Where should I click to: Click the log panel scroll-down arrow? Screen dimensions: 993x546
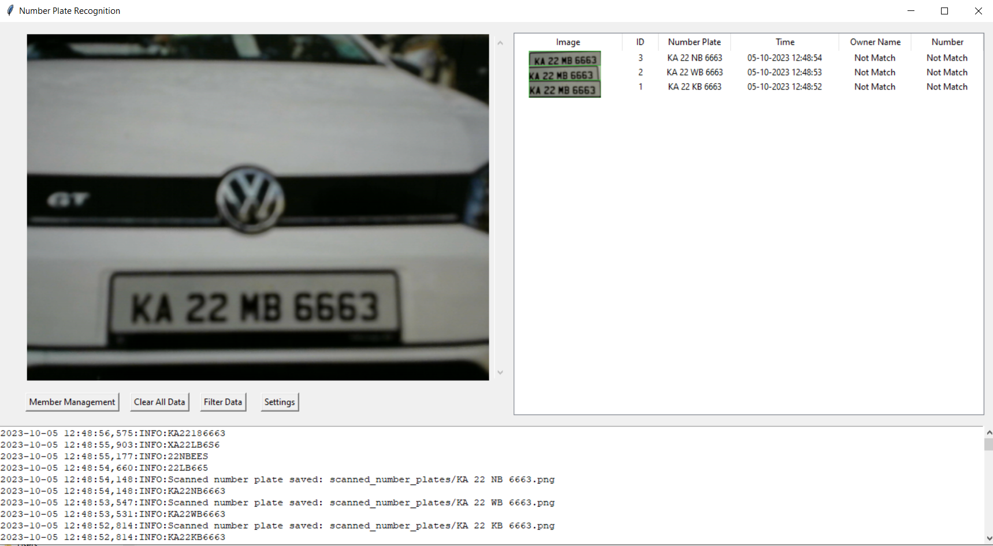[988, 538]
